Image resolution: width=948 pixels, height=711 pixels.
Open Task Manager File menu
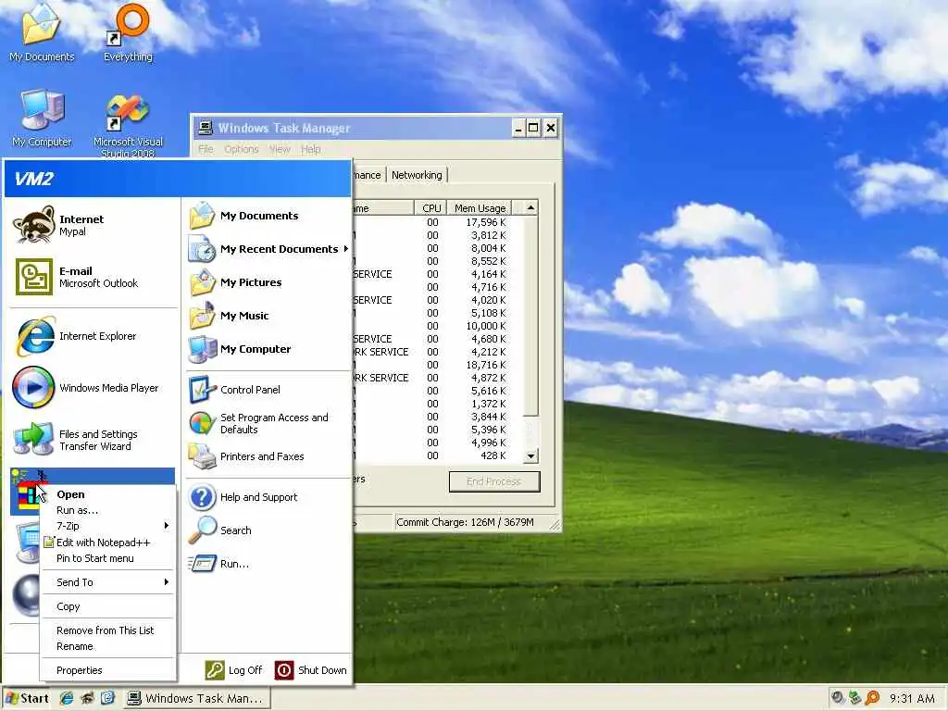206,149
